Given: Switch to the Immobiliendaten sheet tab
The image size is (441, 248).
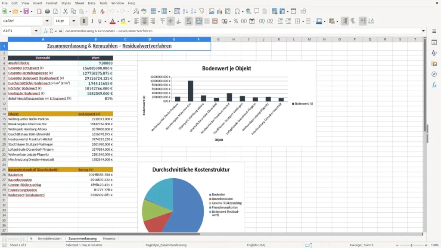Looking at the screenshot, I should coord(50,239).
